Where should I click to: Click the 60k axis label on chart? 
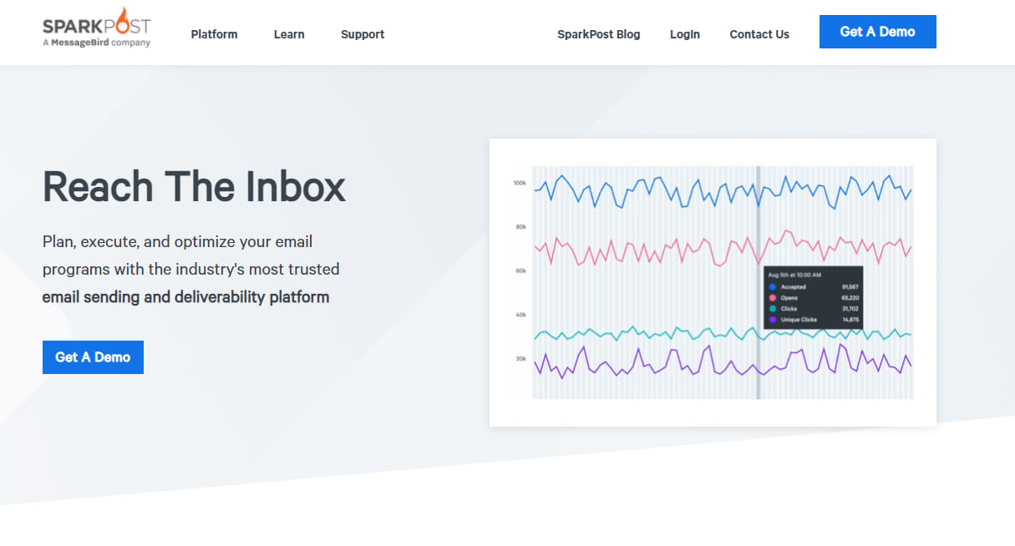[520, 271]
